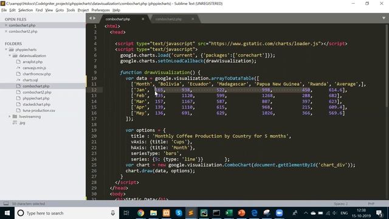Open the Find menu

pyautogui.click(x=39, y=10)
